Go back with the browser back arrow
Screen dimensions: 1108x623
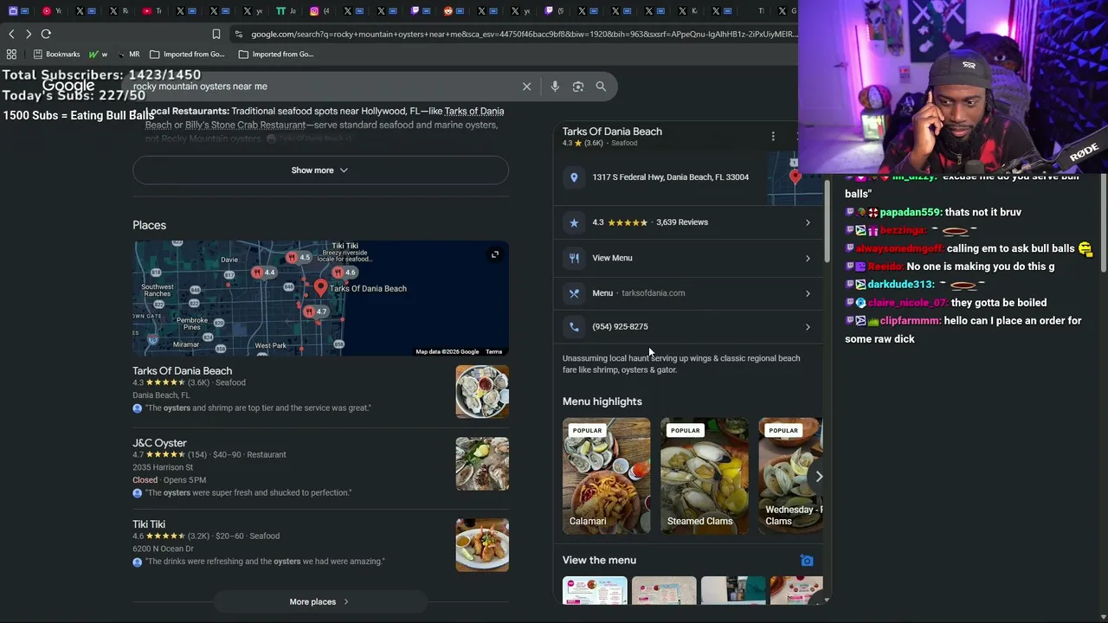click(x=11, y=34)
